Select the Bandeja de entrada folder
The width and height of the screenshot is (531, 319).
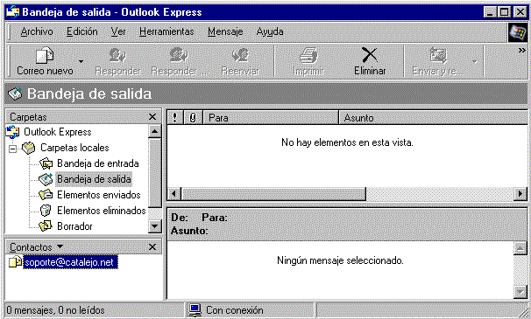point(97,163)
